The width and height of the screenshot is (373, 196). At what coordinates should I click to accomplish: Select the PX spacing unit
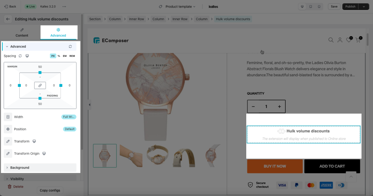pyautogui.click(x=53, y=56)
